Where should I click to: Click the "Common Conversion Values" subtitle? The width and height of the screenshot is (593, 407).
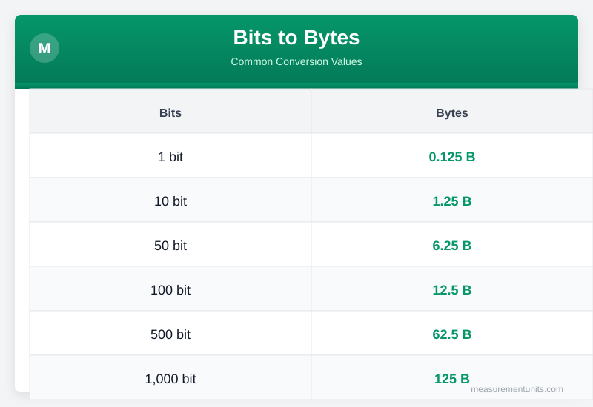pyautogui.click(x=296, y=61)
